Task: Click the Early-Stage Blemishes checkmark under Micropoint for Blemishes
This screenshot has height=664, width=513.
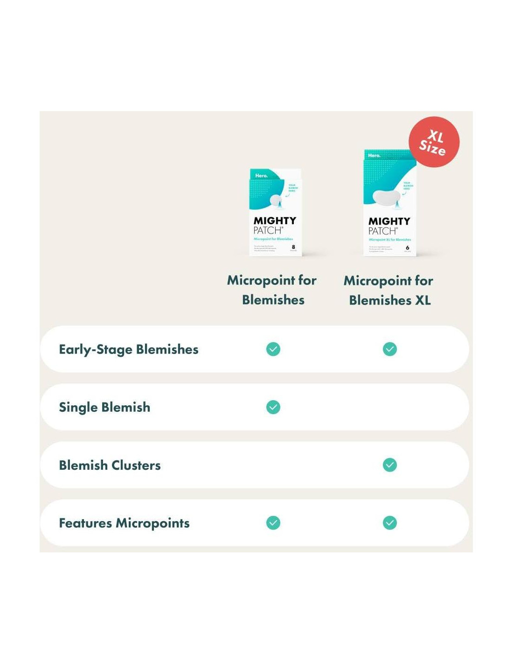Action: (x=273, y=349)
